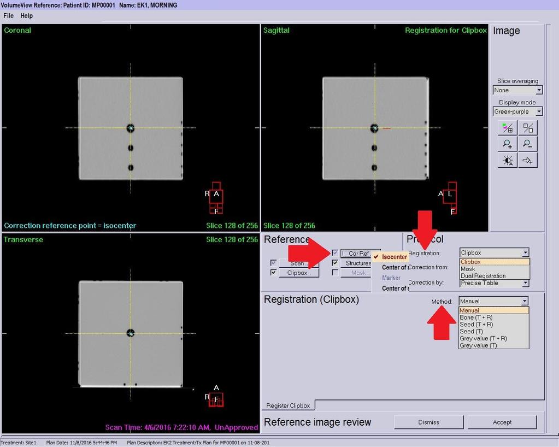Click the Plan Date status bar entry

point(81,443)
